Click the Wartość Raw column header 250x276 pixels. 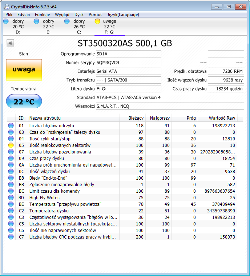pyautogui.click(x=217, y=118)
